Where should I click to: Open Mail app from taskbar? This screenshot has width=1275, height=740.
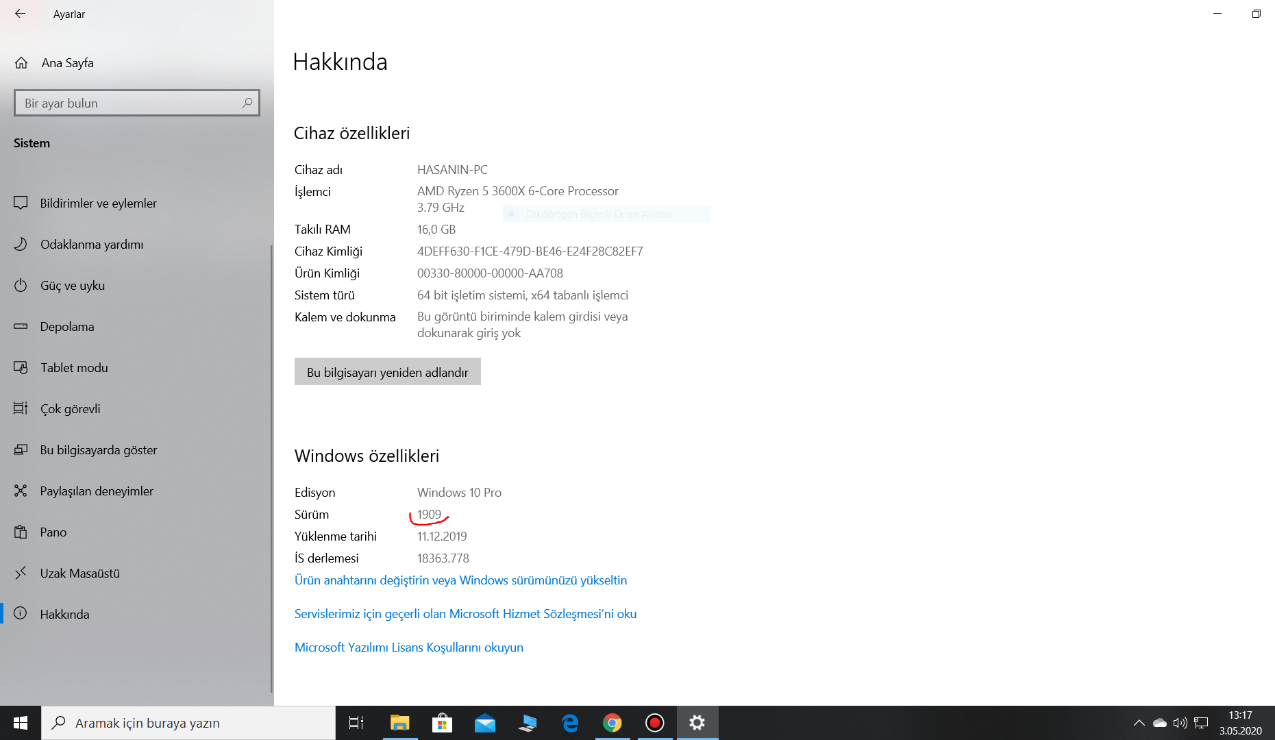484,723
